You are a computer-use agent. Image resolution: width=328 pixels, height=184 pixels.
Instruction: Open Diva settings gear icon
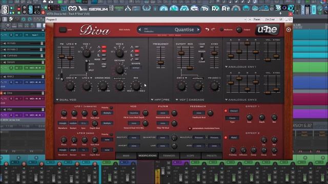[x=289, y=30]
